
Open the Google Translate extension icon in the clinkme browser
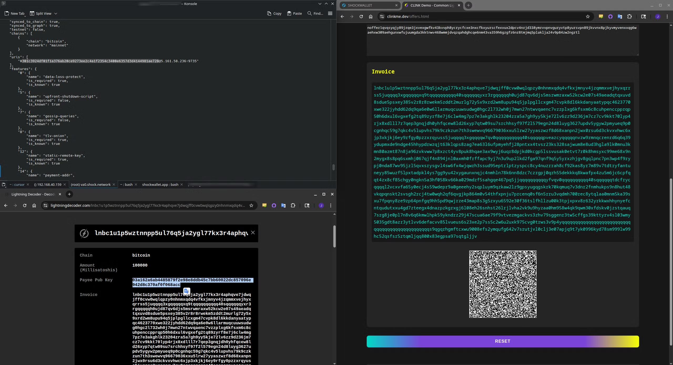tap(620, 17)
